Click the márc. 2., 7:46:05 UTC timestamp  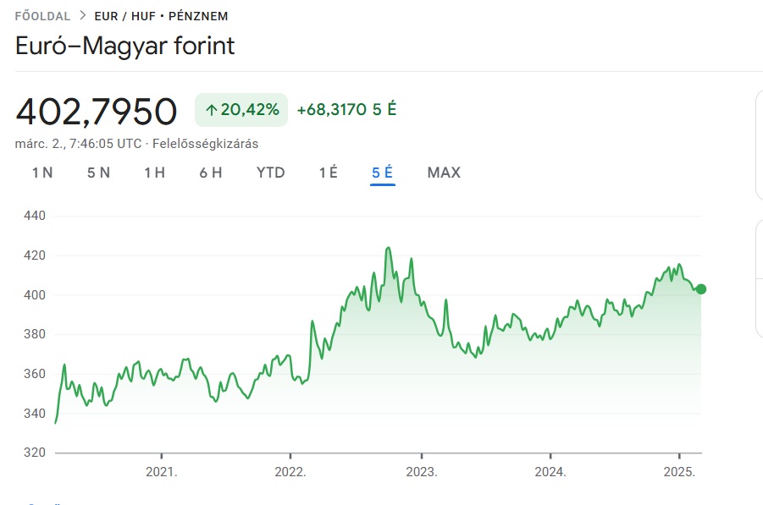(79, 144)
